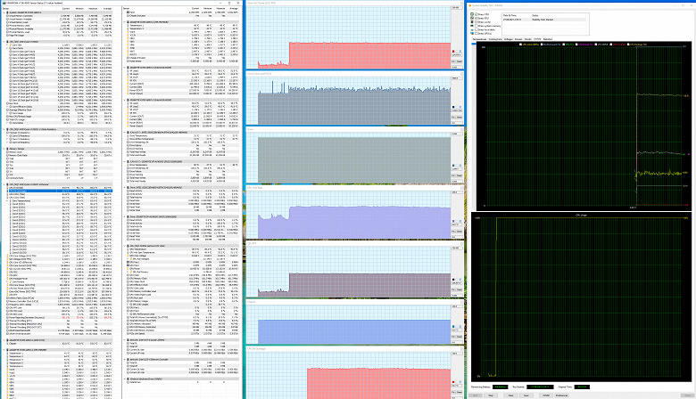
Task: Open AIDA64 Preferences button
Action: (561, 395)
